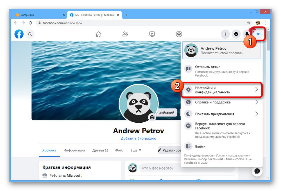Click the camera icon on profile photo
The width and height of the screenshot is (281, 191).
pos(152,117)
